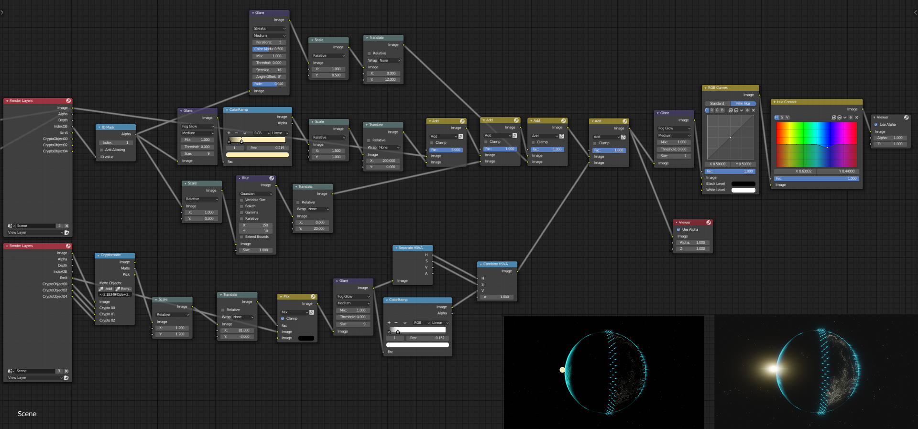Open Linear interpolation dropdown in ColorRamp Pos 0.219
The image size is (918, 429).
coord(280,133)
